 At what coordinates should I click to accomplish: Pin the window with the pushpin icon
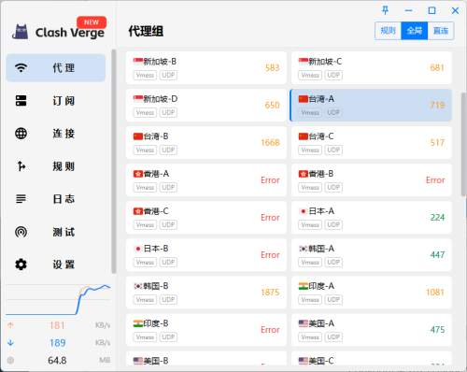point(385,10)
